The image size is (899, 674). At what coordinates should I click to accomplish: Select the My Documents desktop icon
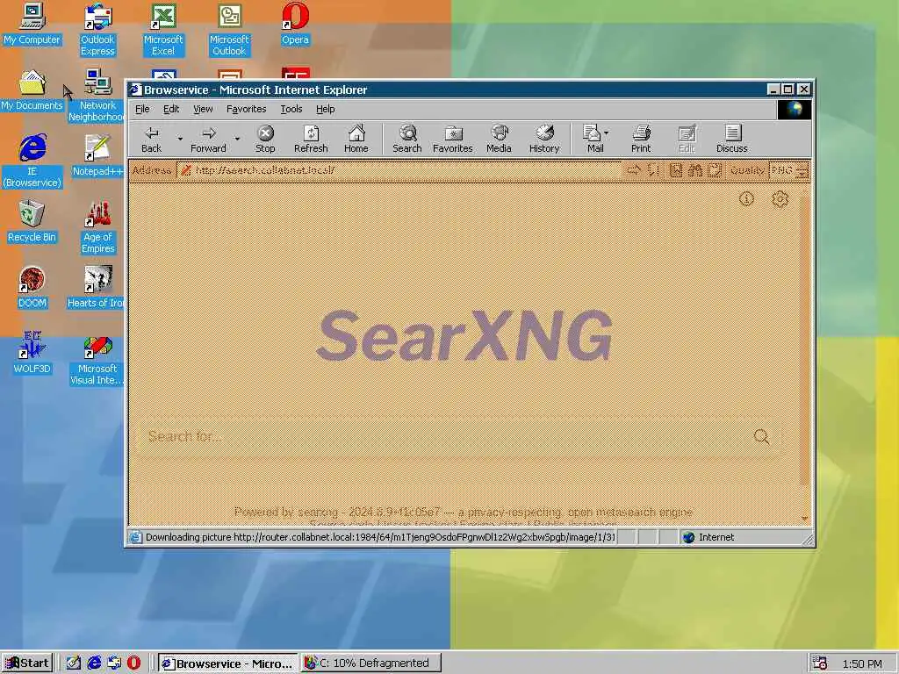(x=32, y=90)
